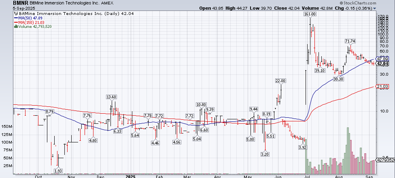Click the 13.60 high label near December
Image resolution: width=395 pixels, height=178 pixels.
[111, 97]
